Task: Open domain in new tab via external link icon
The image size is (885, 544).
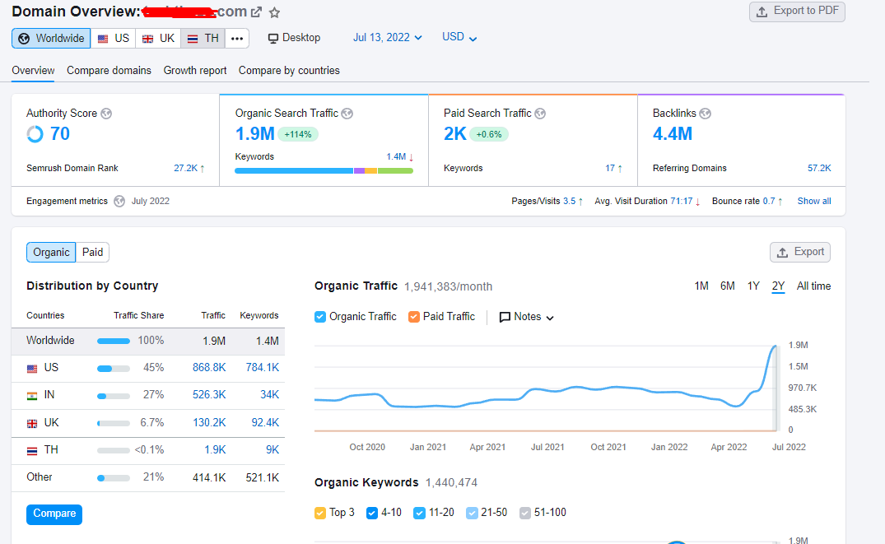Action: 256,12
